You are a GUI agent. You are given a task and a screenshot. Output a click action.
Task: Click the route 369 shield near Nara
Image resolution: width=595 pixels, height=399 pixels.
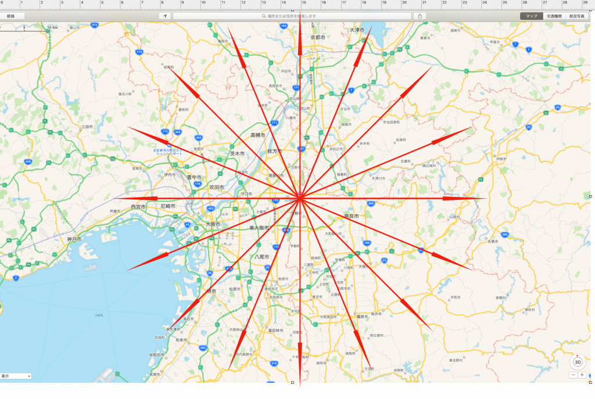pos(371,203)
